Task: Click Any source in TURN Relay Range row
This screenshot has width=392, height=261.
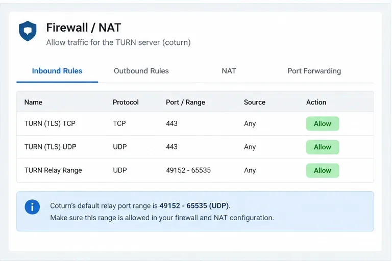Action: [250, 171]
